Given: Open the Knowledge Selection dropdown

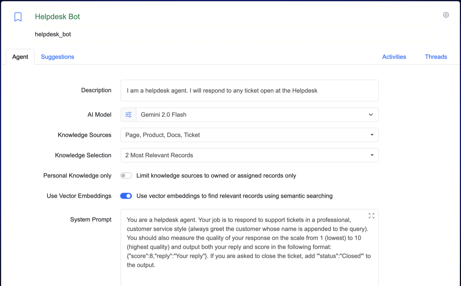Looking at the screenshot, I should click(x=372, y=155).
